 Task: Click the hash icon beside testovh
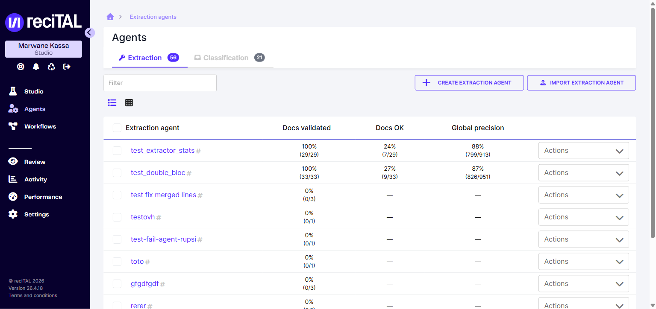point(159,218)
